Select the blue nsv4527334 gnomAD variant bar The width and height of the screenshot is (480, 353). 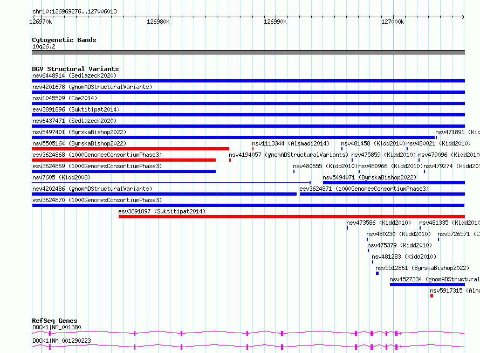[x=427, y=285]
